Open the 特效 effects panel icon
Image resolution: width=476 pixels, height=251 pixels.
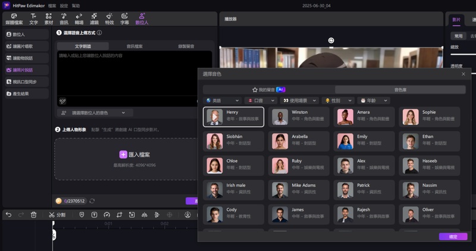pos(109,18)
